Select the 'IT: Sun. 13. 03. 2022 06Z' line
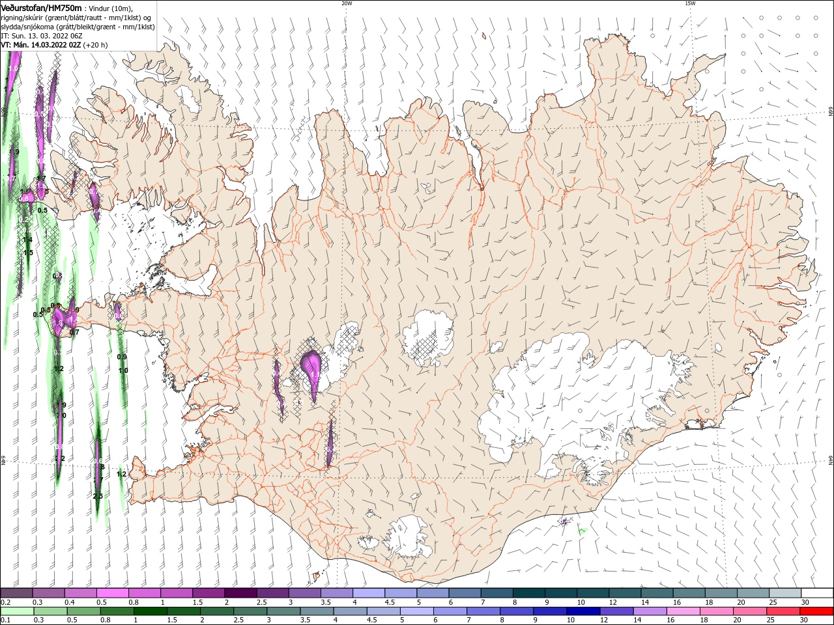 [41, 36]
